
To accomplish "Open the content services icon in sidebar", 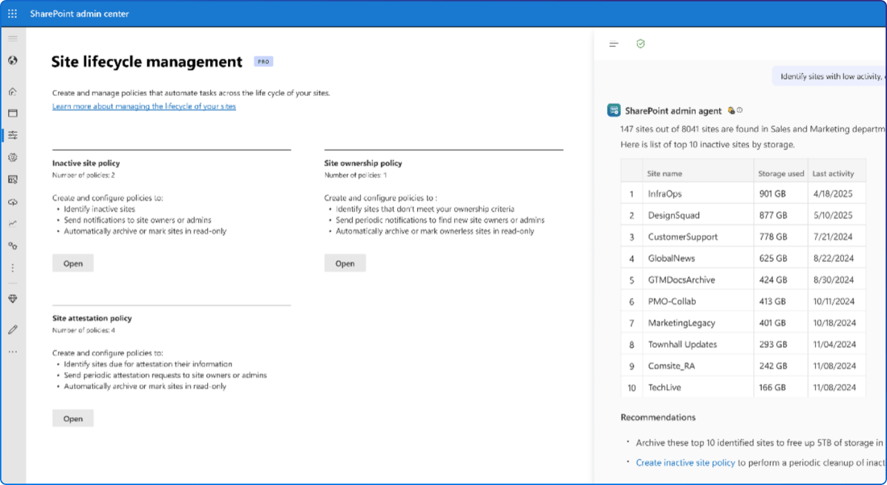I will coord(12,179).
